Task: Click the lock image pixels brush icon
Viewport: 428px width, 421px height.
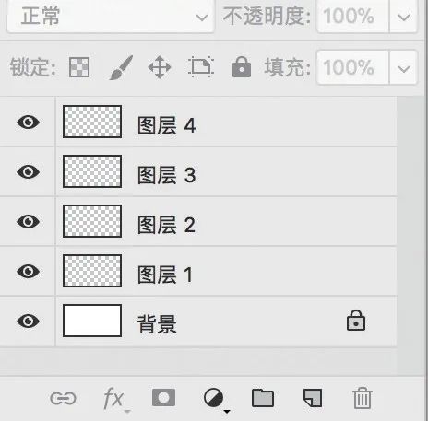Action: pyautogui.click(x=121, y=67)
